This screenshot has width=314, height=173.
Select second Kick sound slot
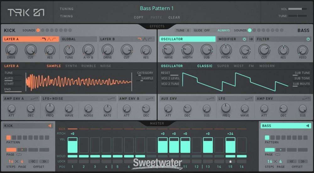tap(43, 30)
